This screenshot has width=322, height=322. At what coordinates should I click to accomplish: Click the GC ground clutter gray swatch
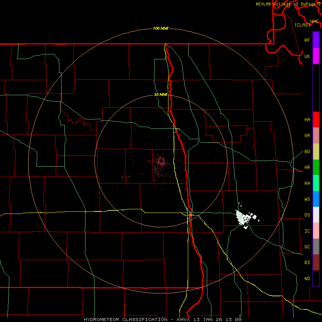pyautogui.click(x=316, y=247)
